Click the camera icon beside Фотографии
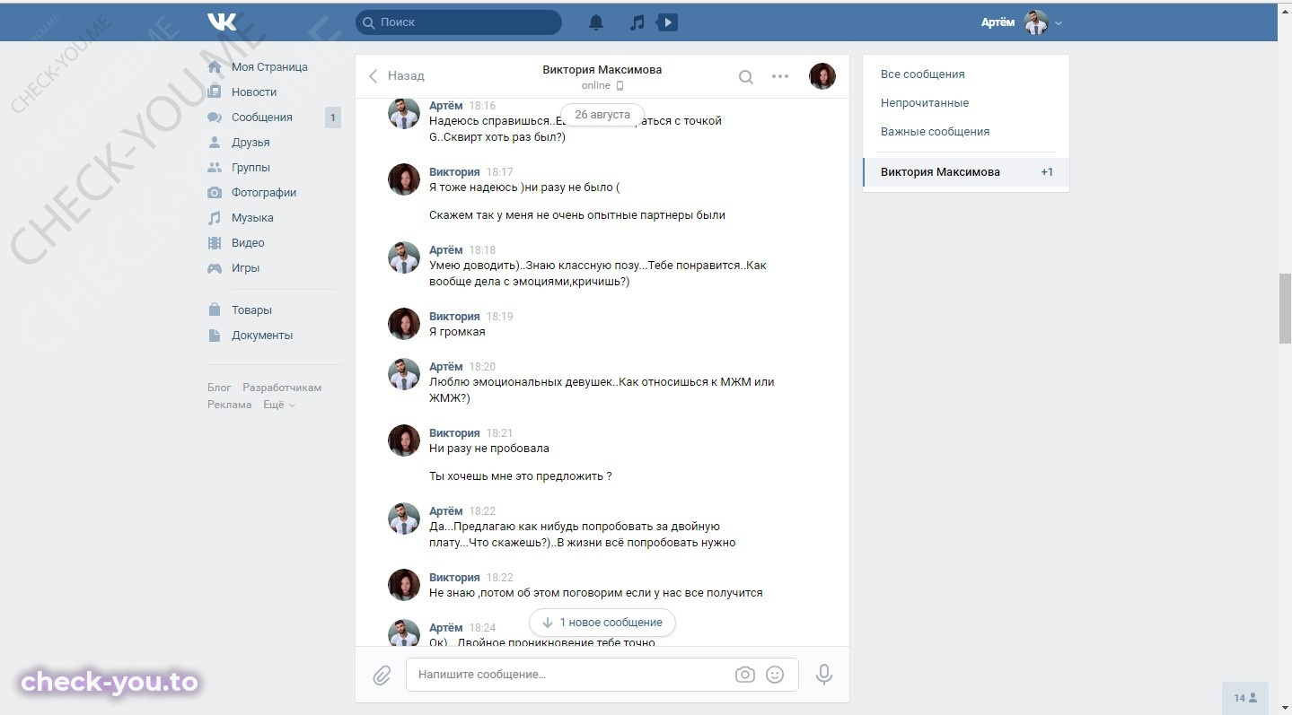 click(215, 193)
